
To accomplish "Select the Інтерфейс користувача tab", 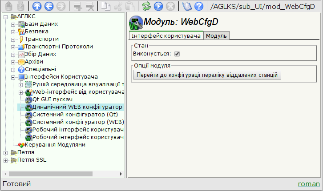I will click(166, 36).
